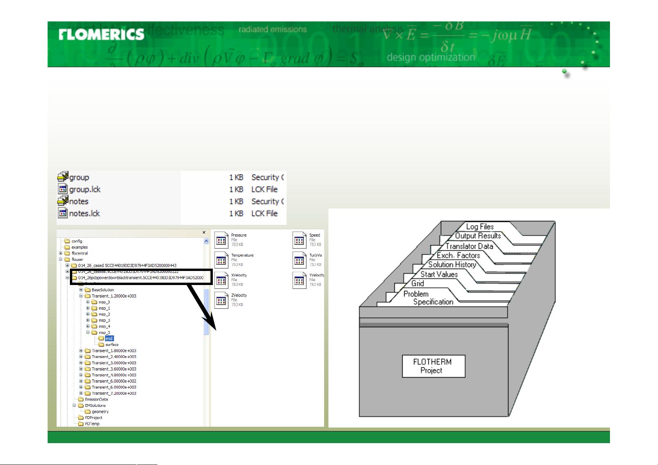This screenshot has height=465, width=658.
Task: Click the Flomerics logo
Action: [x=102, y=34]
